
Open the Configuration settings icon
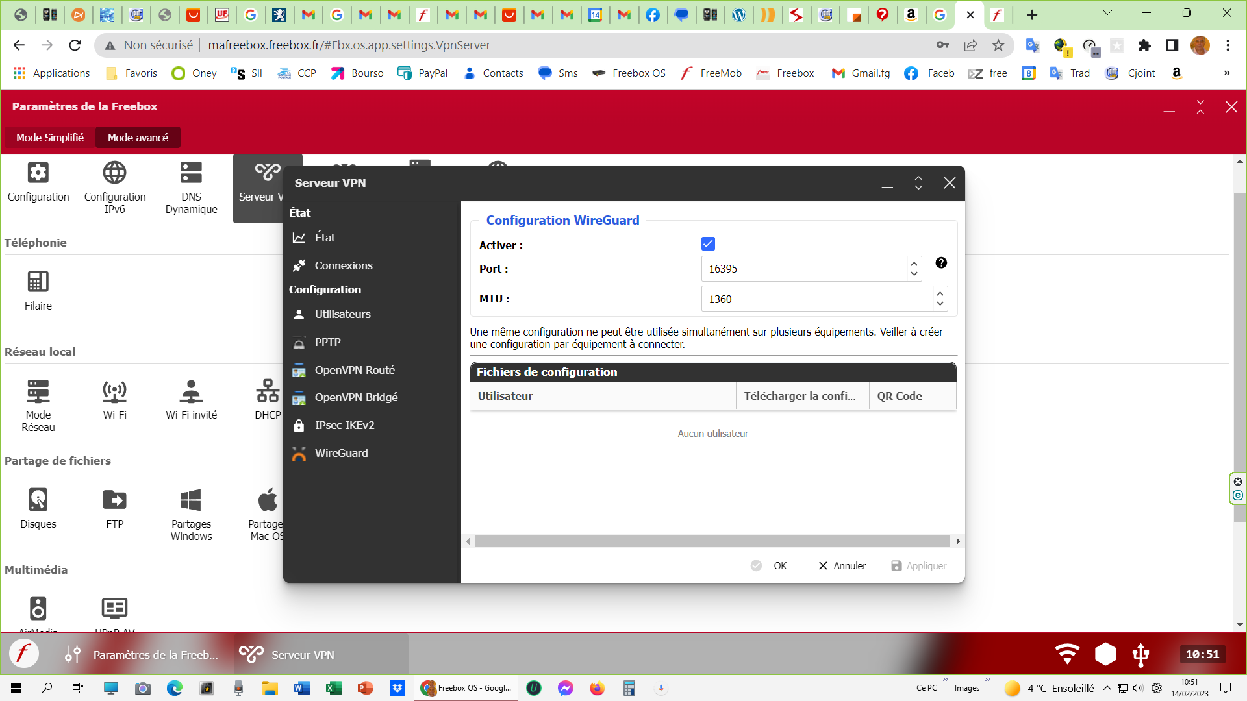click(38, 182)
